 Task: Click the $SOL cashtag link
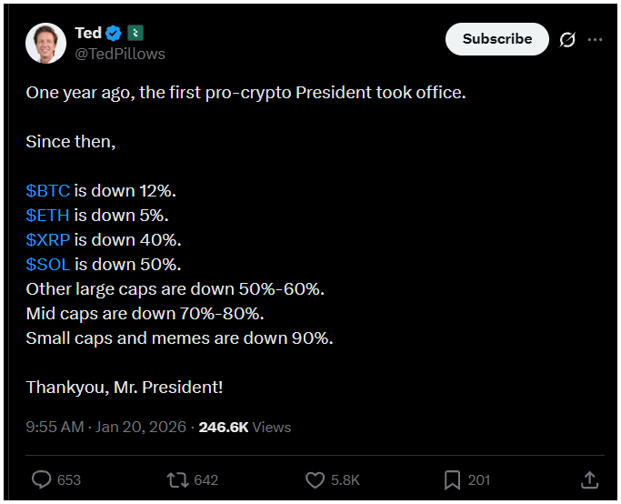[47, 265]
